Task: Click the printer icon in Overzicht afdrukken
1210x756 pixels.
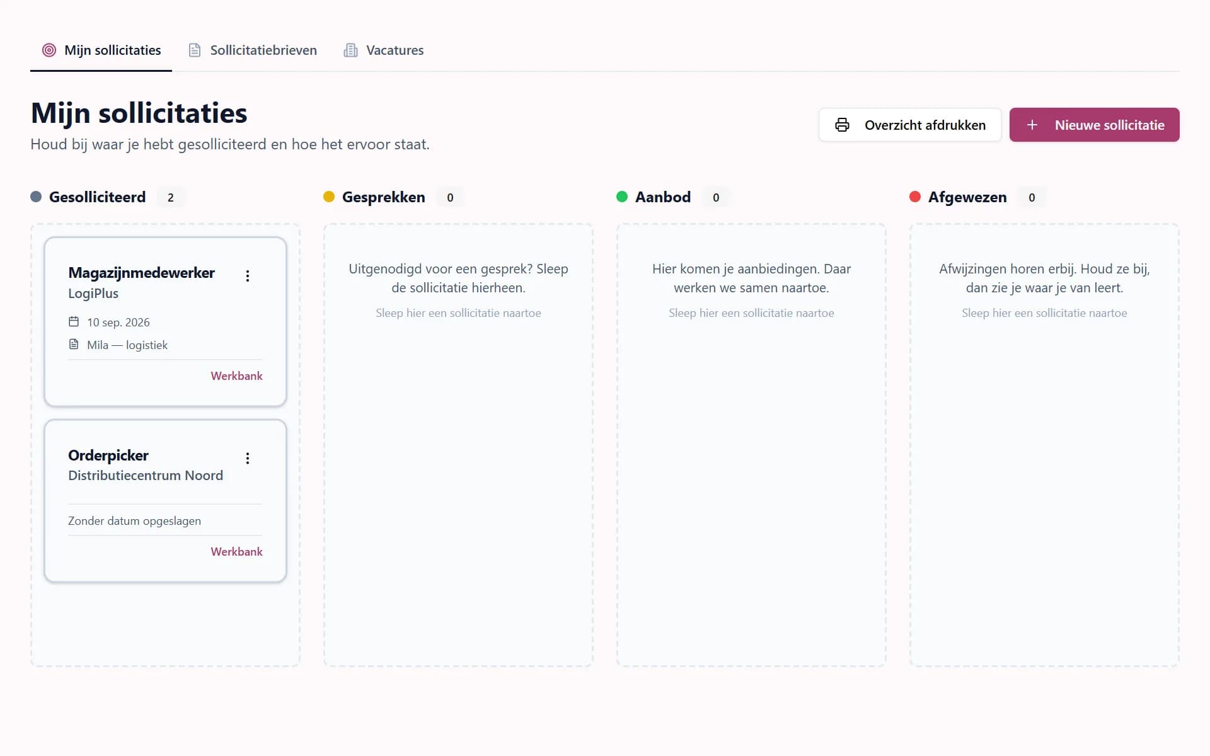Action: 842,125
